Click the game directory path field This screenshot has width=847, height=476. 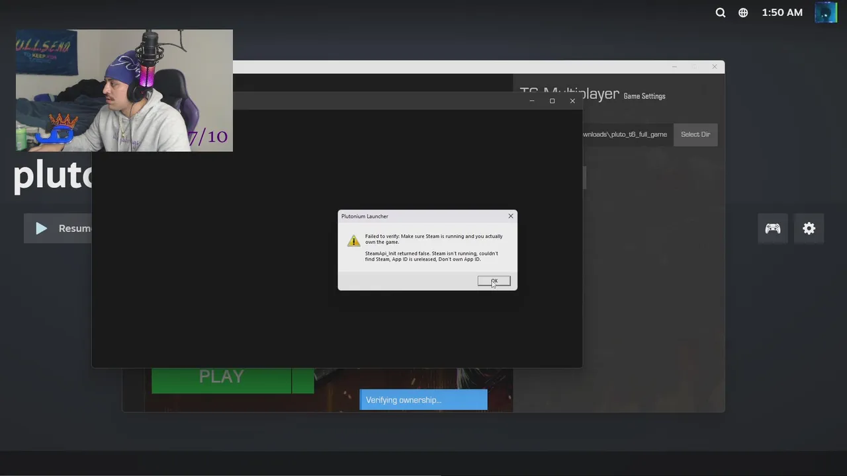(627, 134)
